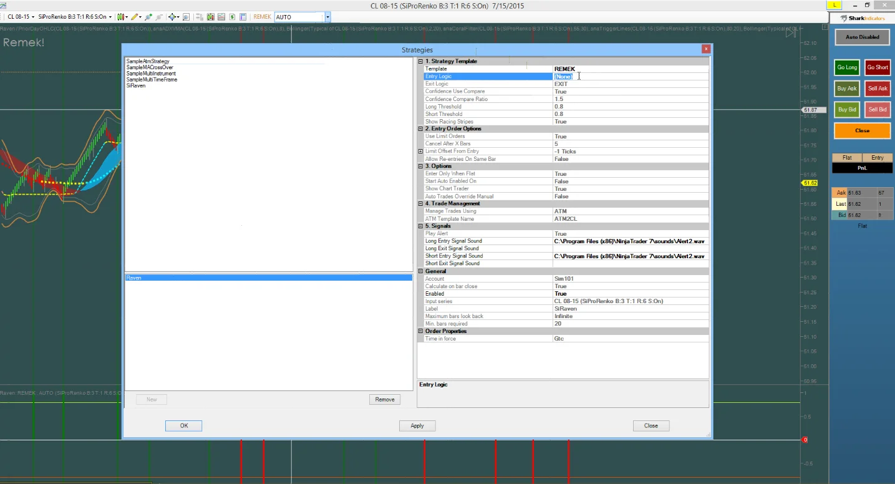Toggle the Start Auto Enabled On value
895x484 pixels.
coord(631,181)
